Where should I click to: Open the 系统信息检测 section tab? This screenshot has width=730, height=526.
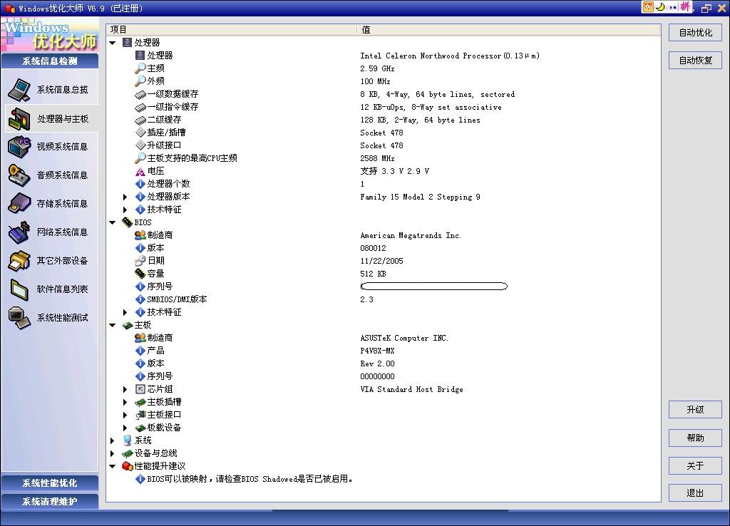(x=50, y=61)
